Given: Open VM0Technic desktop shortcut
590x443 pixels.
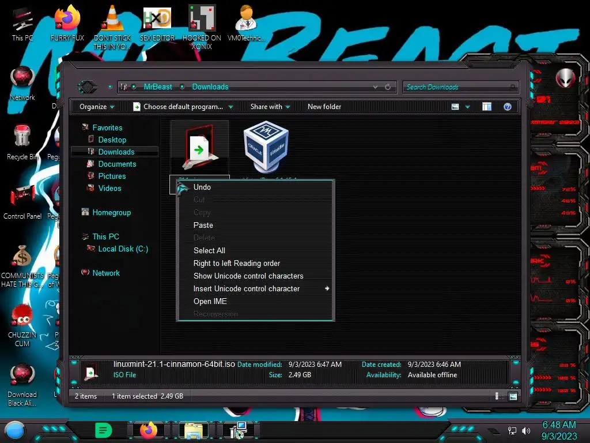Looking at the screenshot, I should [247, 23].
